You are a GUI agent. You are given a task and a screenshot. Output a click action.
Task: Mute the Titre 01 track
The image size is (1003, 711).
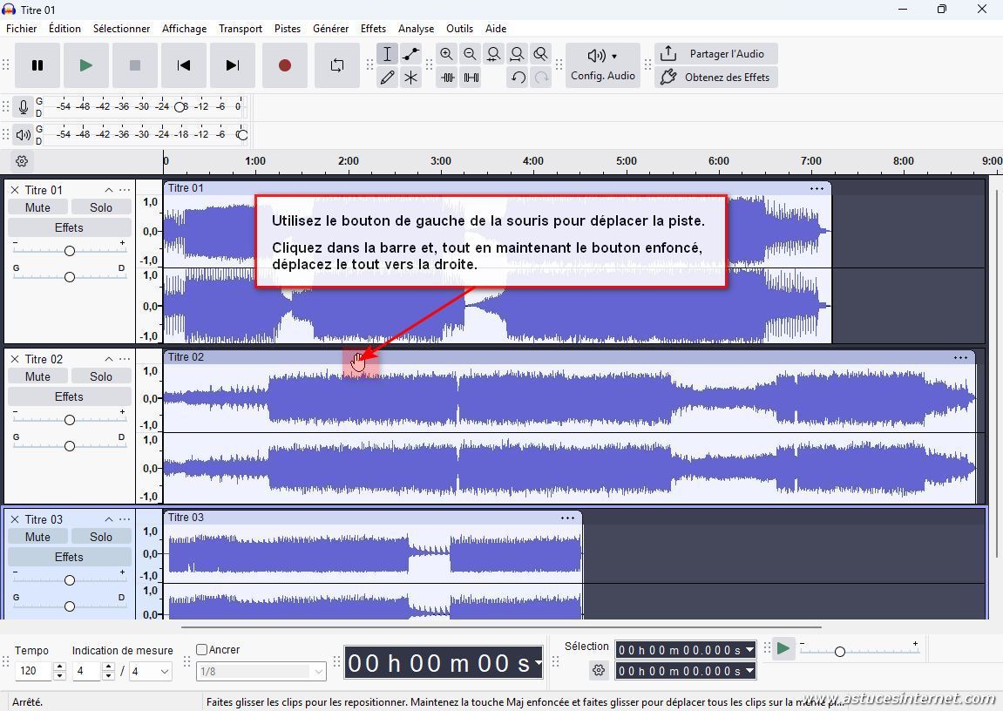[37, 207]
